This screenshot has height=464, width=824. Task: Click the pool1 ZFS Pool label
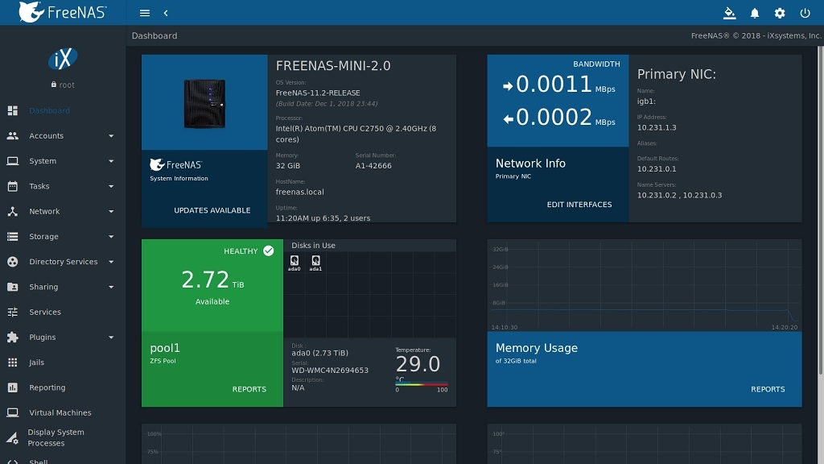(165, 353)
